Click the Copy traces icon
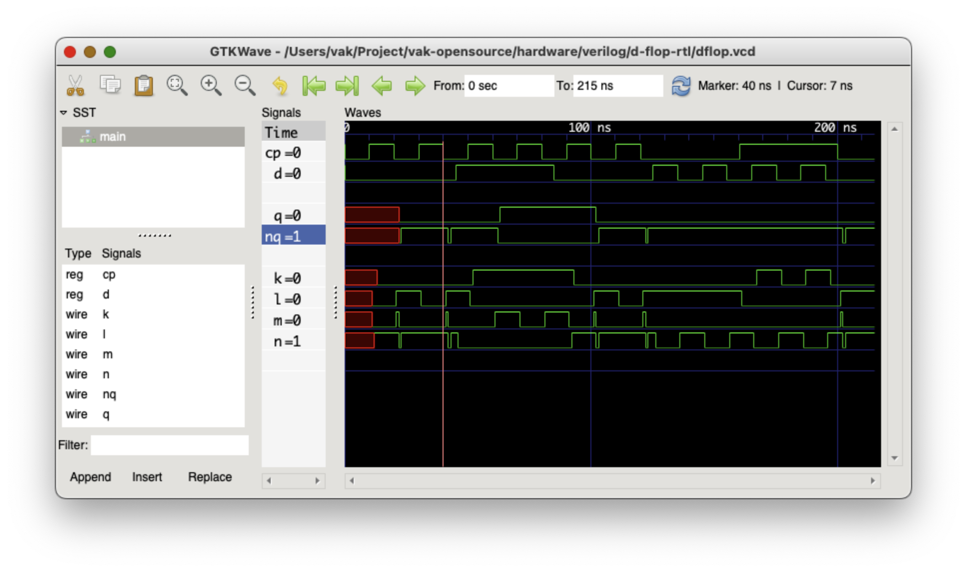967x572 pixels. point(110,85)
